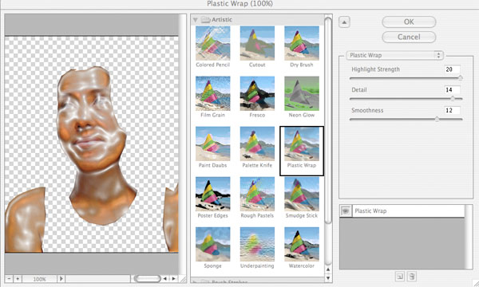Select the Colored Pencil filter thumbnail
The width and height of the screenshot is (479, 287).
[212, 43]
